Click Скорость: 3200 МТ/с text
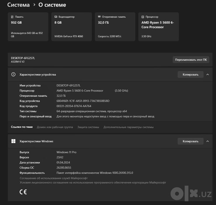Image resolution: width=216 pixels, height=205 pixels. pyautogui.click(x=110, y=36)
